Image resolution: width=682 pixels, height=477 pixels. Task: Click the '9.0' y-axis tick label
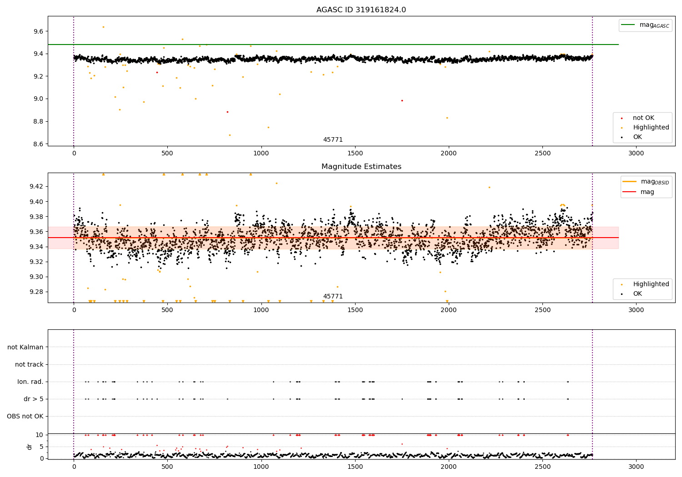(x=39, y=99)
